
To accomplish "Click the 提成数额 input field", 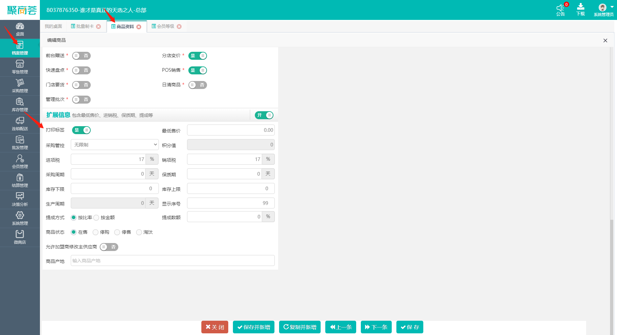I will [224, 217].
